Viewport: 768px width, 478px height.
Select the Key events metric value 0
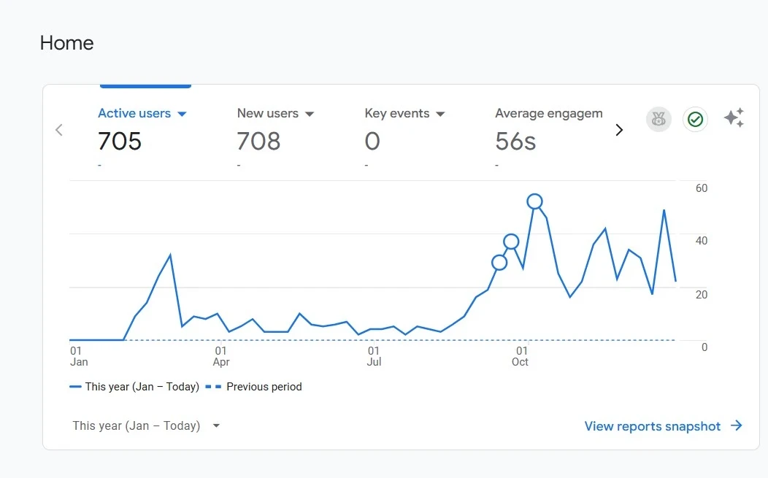click(x=372, y=141)
